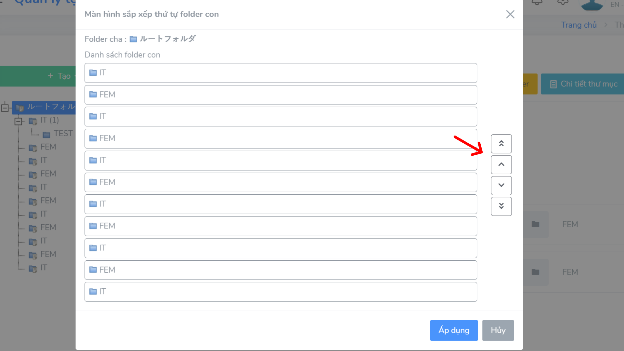Viewport: 624px width, 351px height.
Task: Click the move-to-top double chevron button
Action: click(x=501, y=144)
